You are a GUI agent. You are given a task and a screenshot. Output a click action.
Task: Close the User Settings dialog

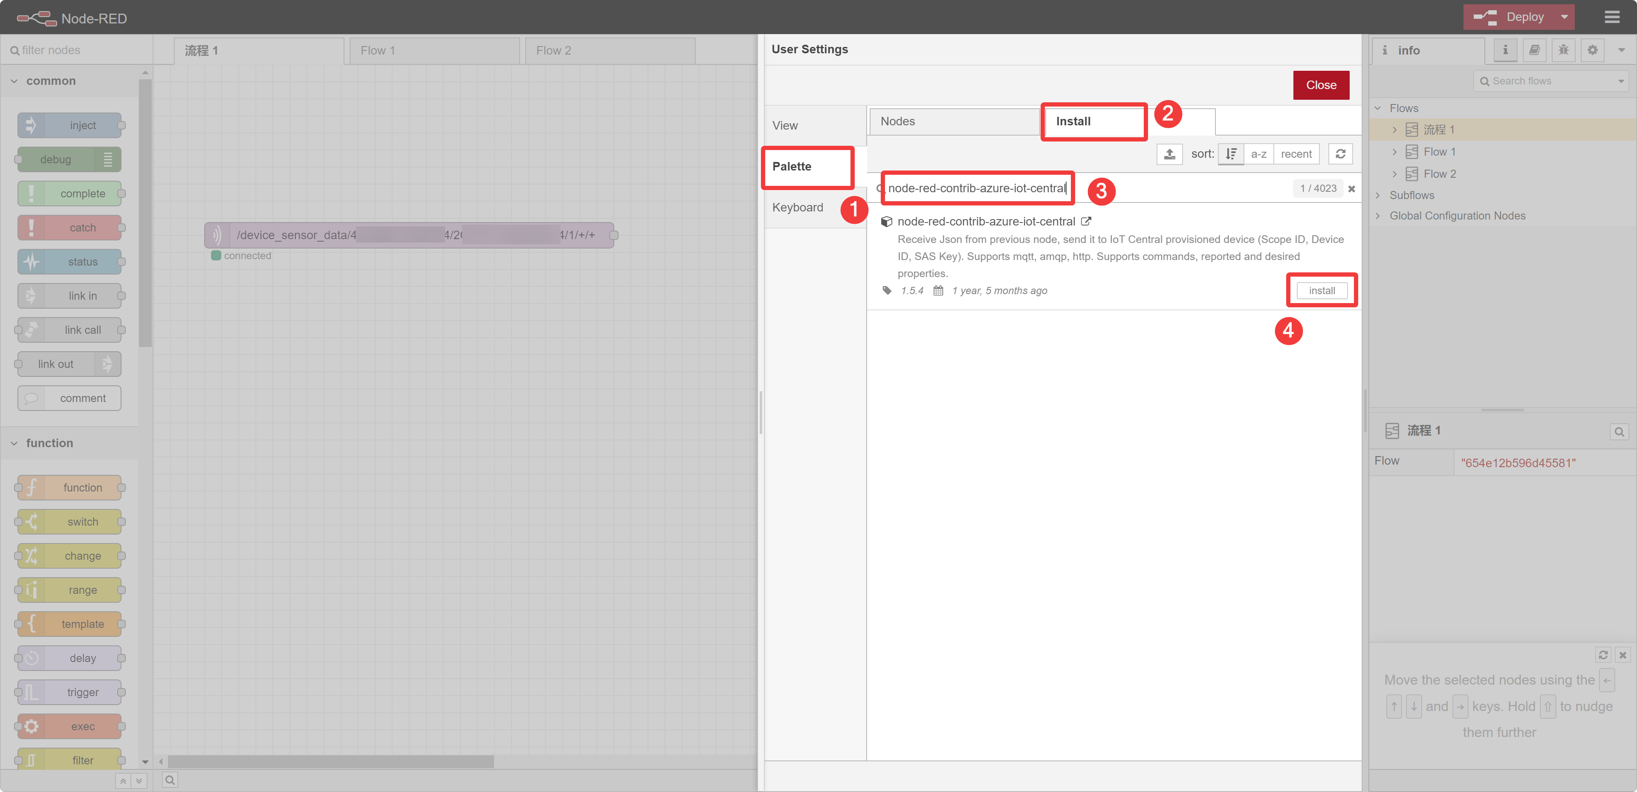[x=1321, y=85]
